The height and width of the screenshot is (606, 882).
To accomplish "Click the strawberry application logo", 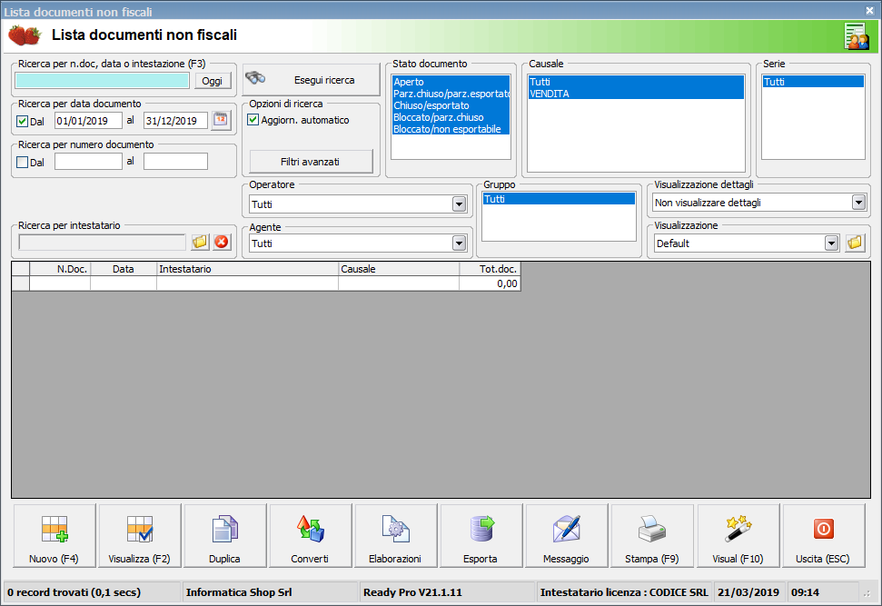I will coord(25,35).
